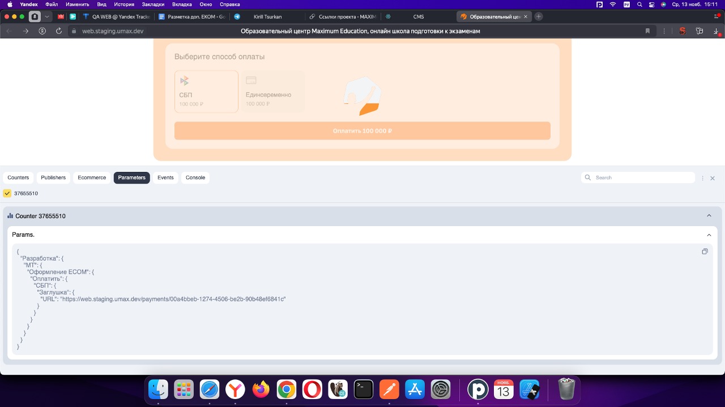Copy the Params JSON with copy icon
This screenshot has height=407, width=725.
point(705,252)
